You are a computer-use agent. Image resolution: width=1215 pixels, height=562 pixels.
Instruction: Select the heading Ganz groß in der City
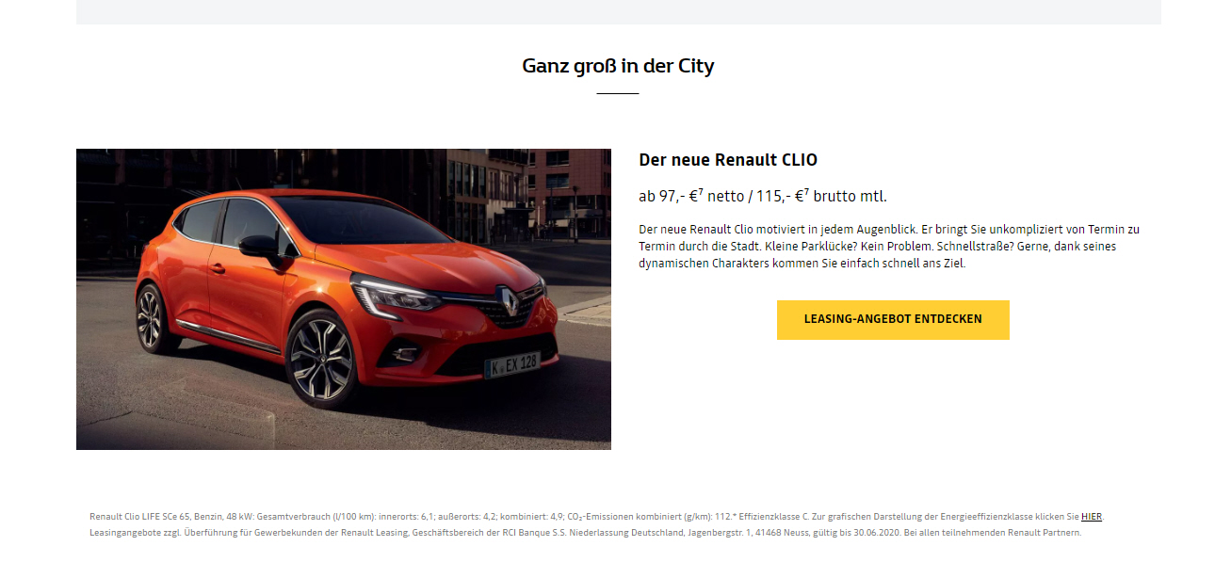[x=618, y=66]
